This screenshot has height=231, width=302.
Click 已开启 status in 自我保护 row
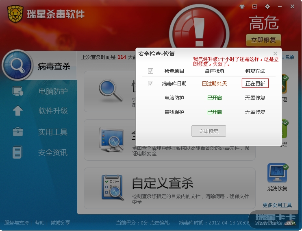(x=214, y=112)
